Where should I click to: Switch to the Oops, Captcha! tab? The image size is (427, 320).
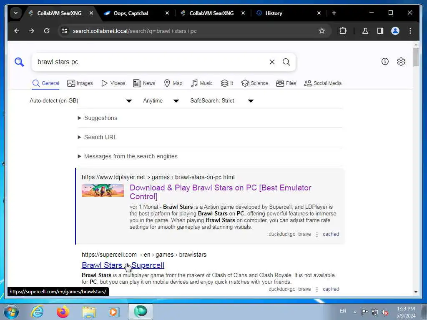(131, 13)
